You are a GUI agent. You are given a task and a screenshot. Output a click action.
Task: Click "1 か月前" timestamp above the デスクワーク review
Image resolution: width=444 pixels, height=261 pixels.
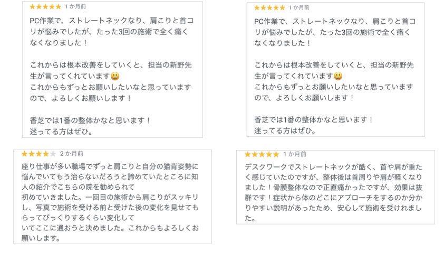(x=295, y=154)
